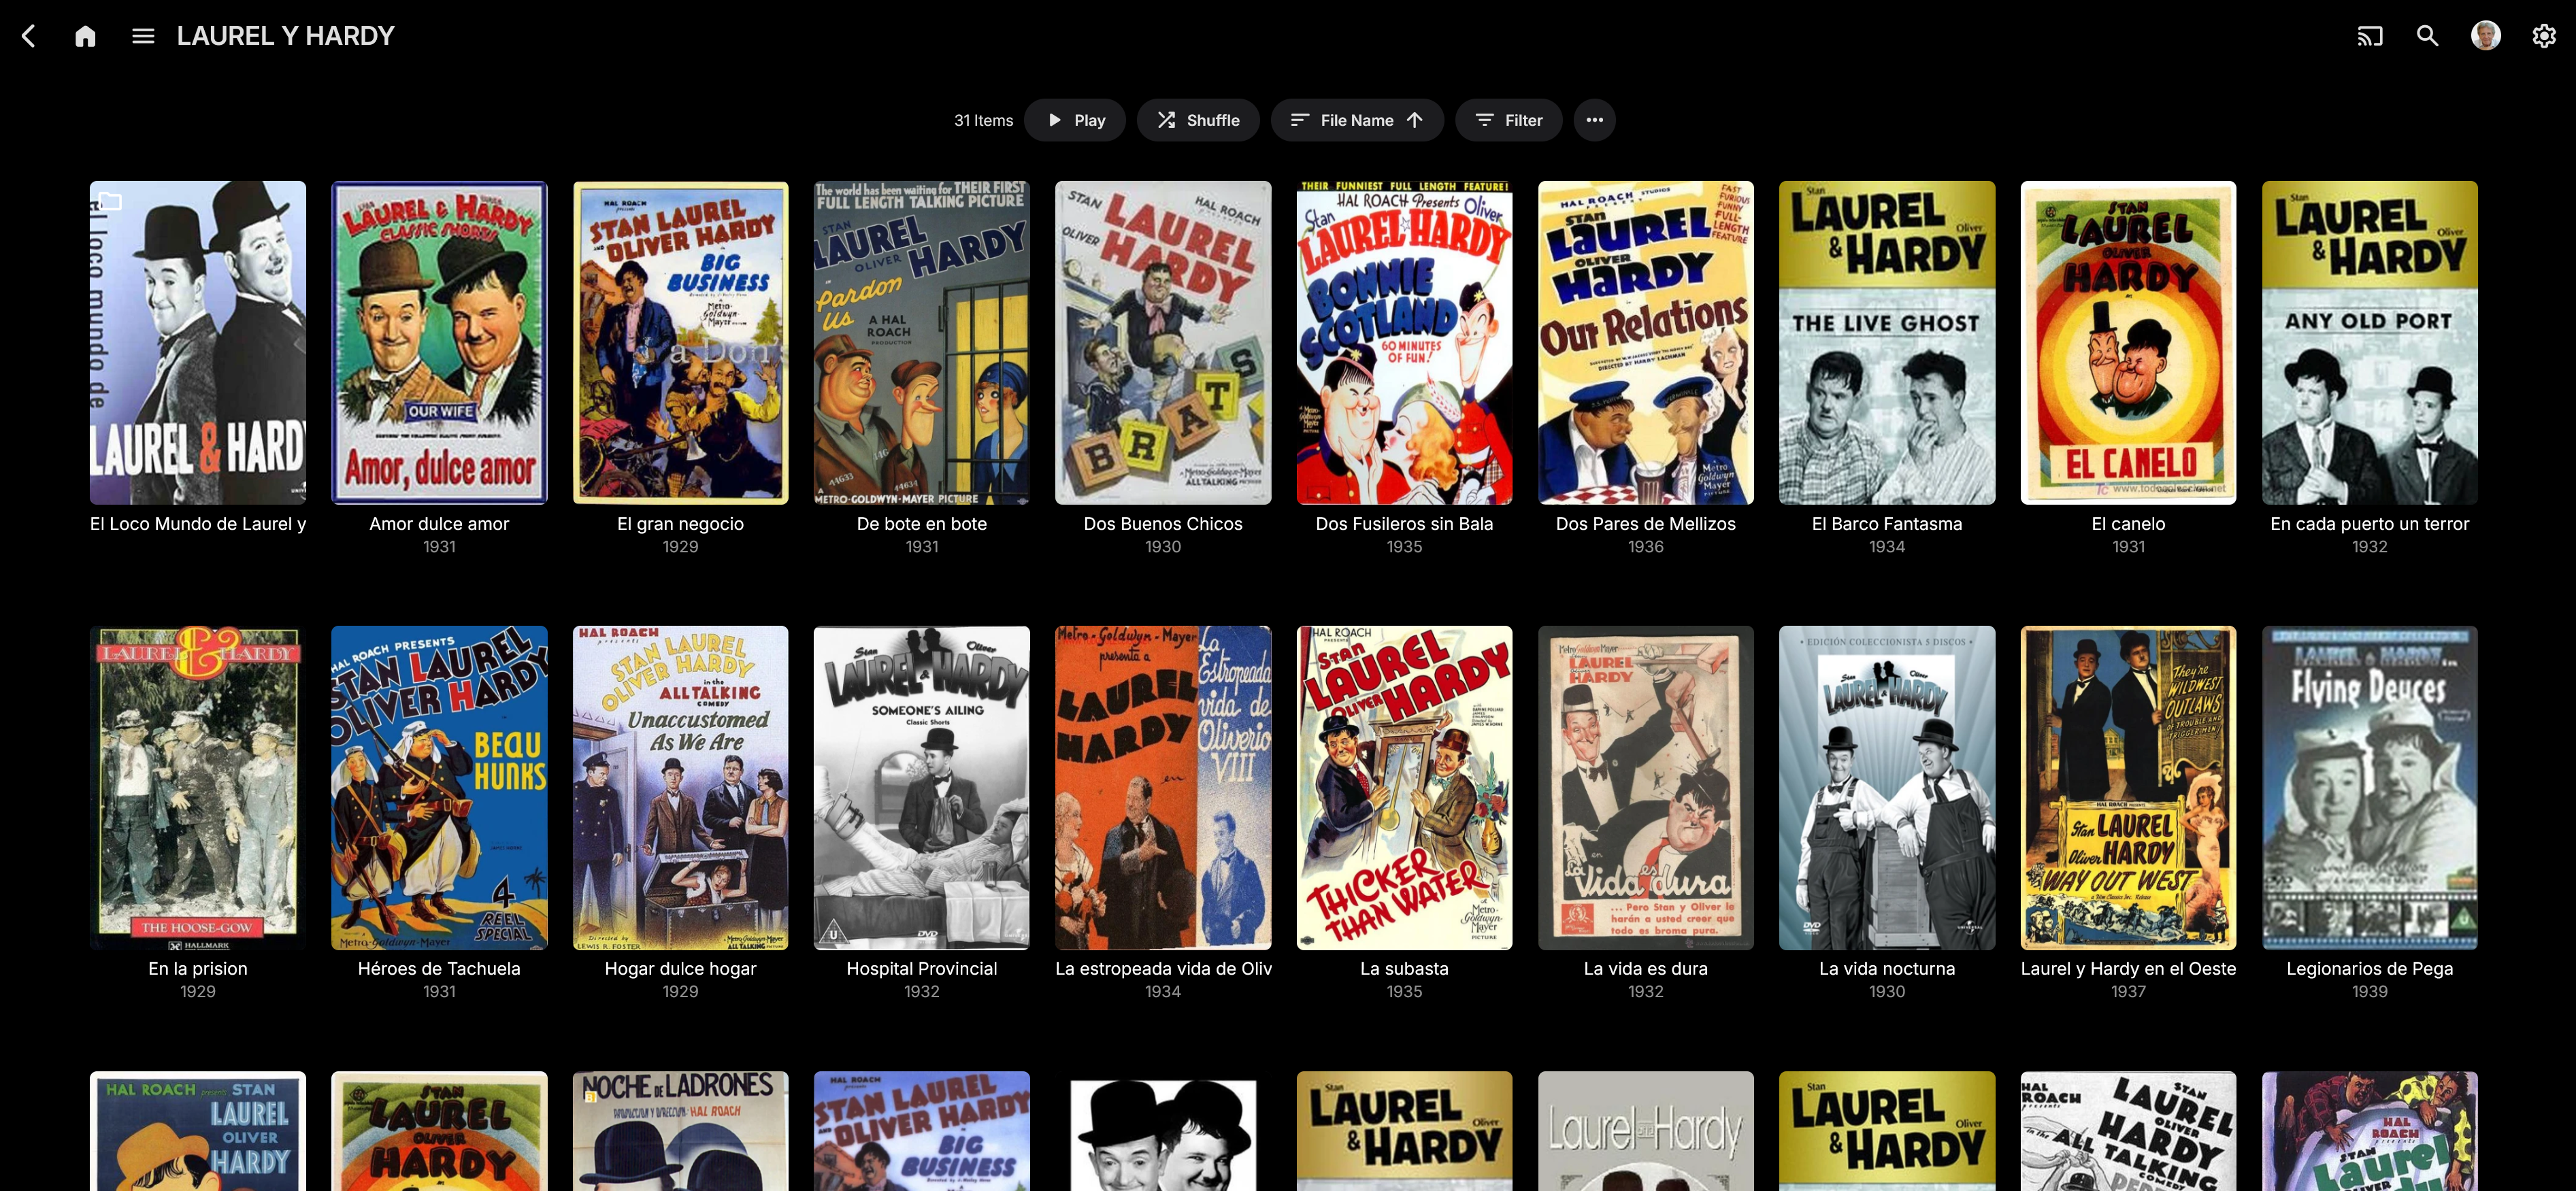Select the Any Old Port poster

click(2369, 342)
